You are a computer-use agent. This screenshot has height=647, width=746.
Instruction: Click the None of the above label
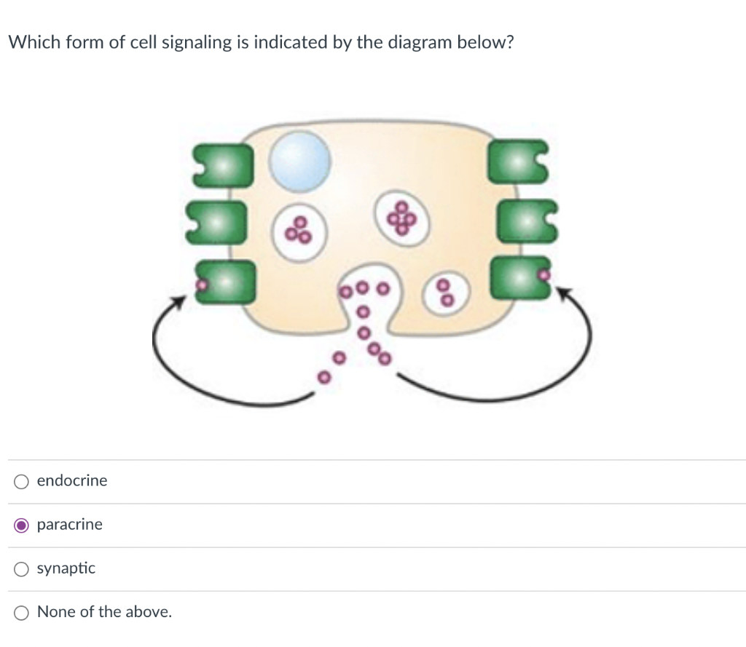tap(104, 612)
